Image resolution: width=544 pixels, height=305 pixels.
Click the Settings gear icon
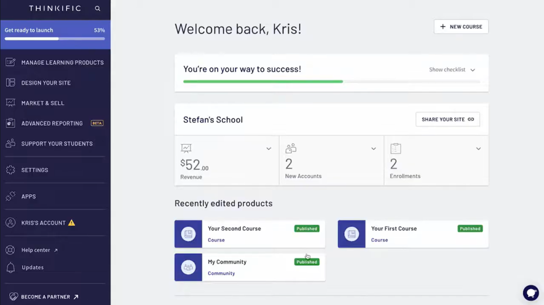[11, 170]
